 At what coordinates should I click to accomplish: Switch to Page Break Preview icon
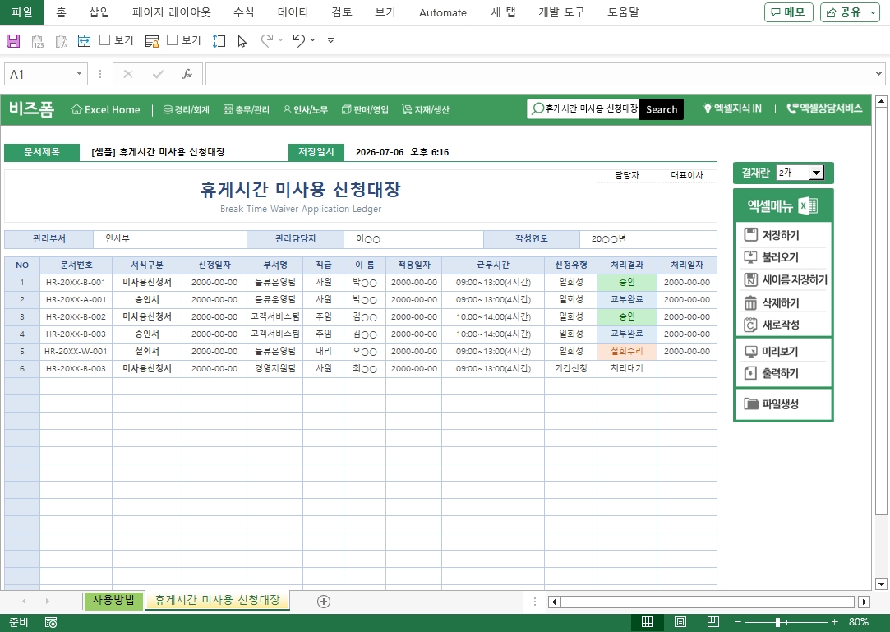coord(713,622)
